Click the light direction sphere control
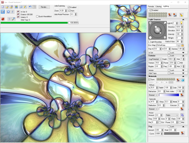 157,30
